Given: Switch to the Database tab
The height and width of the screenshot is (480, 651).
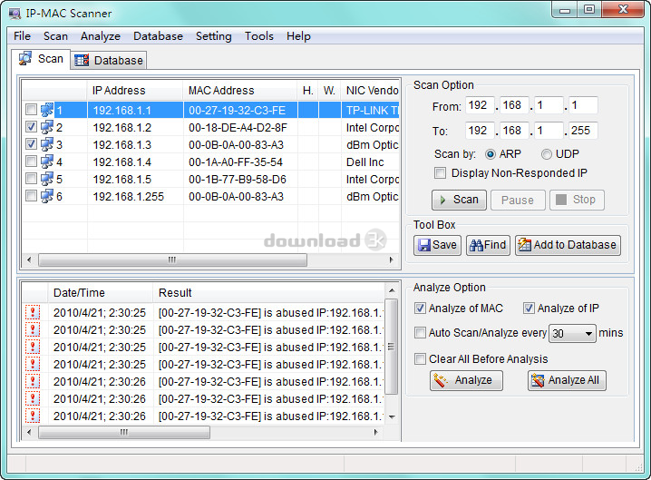Looking at the screenshot, I should pyautogui.click(x=109, y=61).
